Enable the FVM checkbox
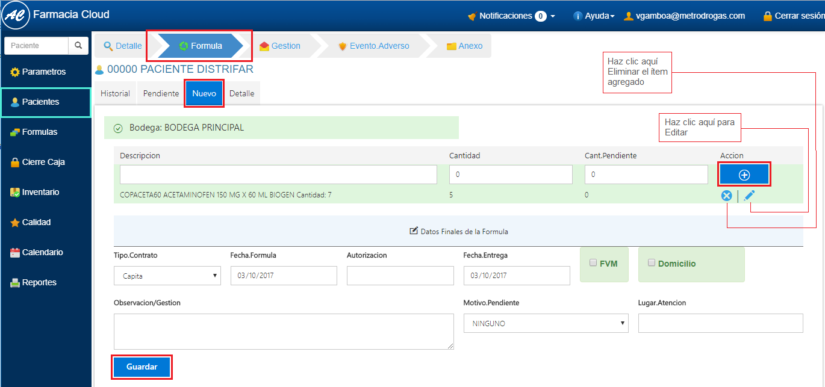The height and width of the screenshot is (387, 825). pos(593,263)
